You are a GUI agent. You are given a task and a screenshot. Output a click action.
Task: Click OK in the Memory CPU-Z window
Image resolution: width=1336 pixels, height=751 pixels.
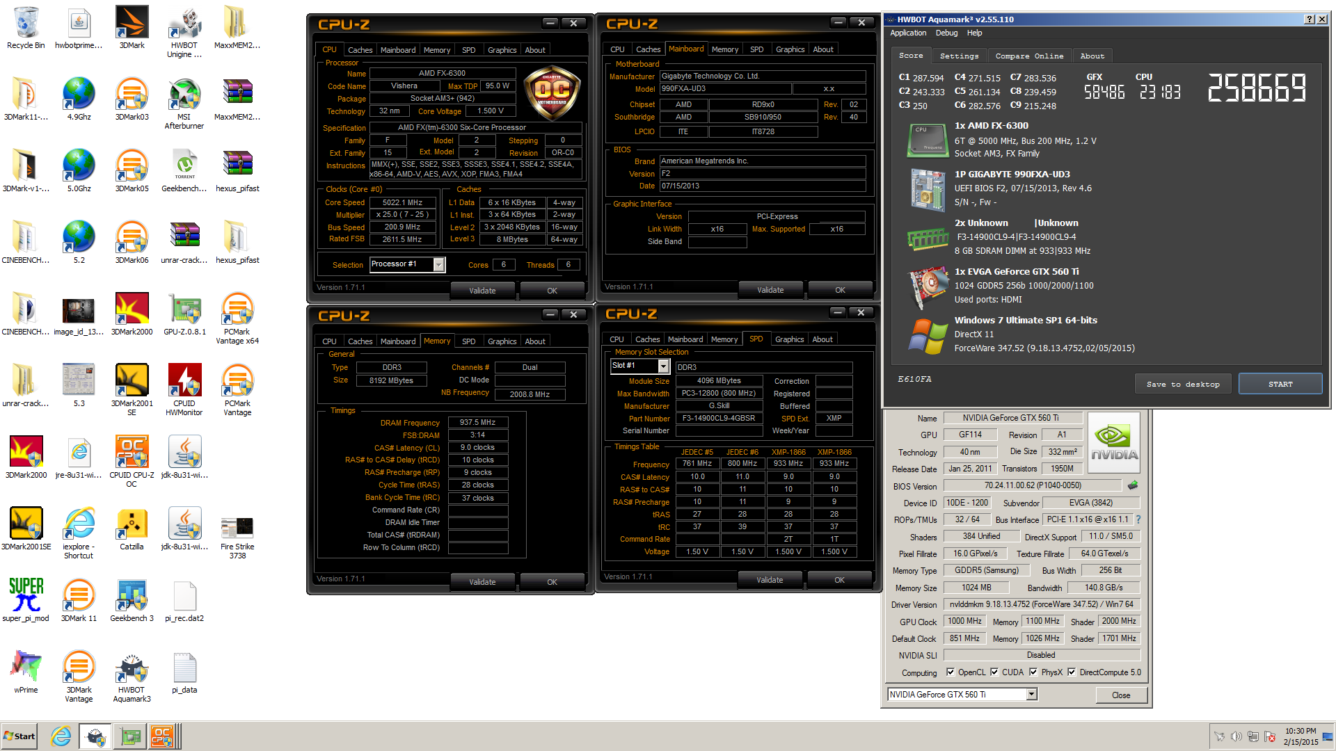(552, 582)
